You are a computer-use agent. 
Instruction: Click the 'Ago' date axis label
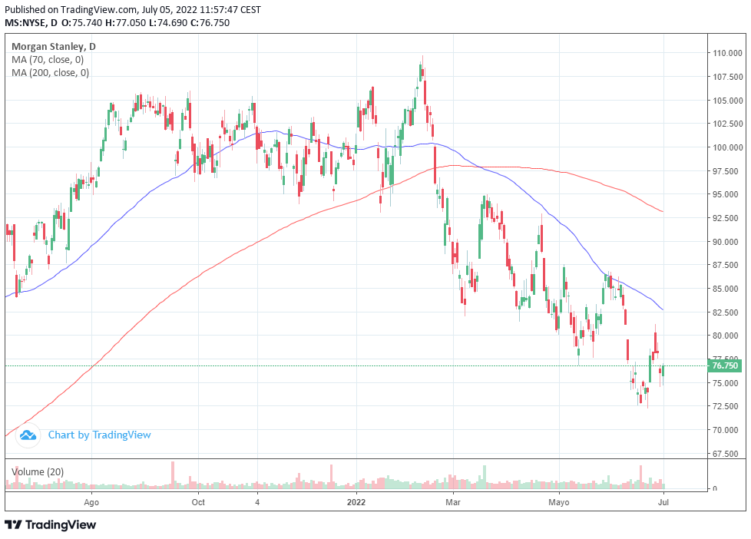coord(91,503)
